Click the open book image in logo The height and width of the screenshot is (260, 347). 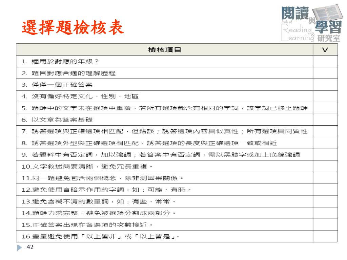(x=328, y=13)
